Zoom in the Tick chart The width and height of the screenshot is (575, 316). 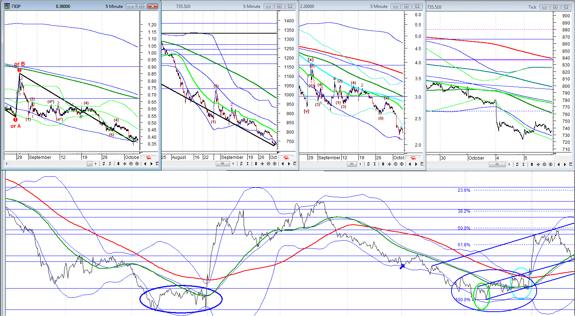(x=550, y=164)
